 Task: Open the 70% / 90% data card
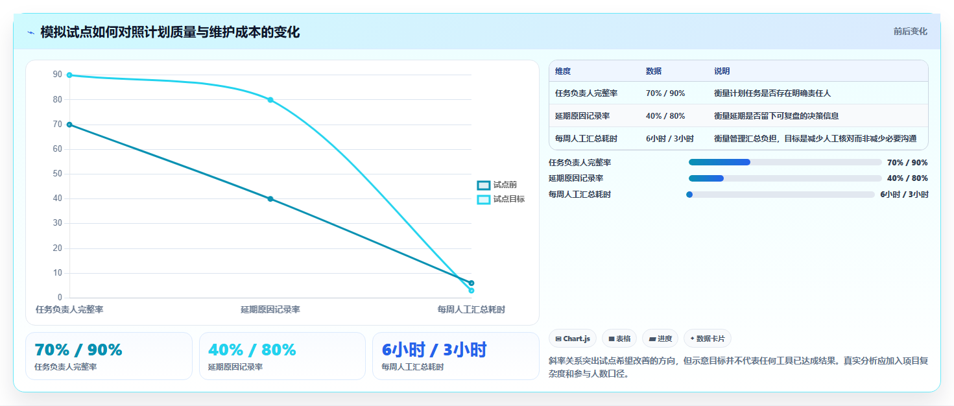(109, 356)
